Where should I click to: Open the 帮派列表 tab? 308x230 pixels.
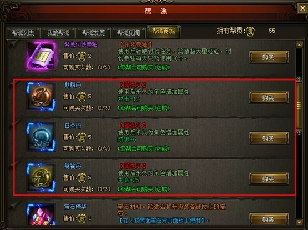[x=23, y=33]
